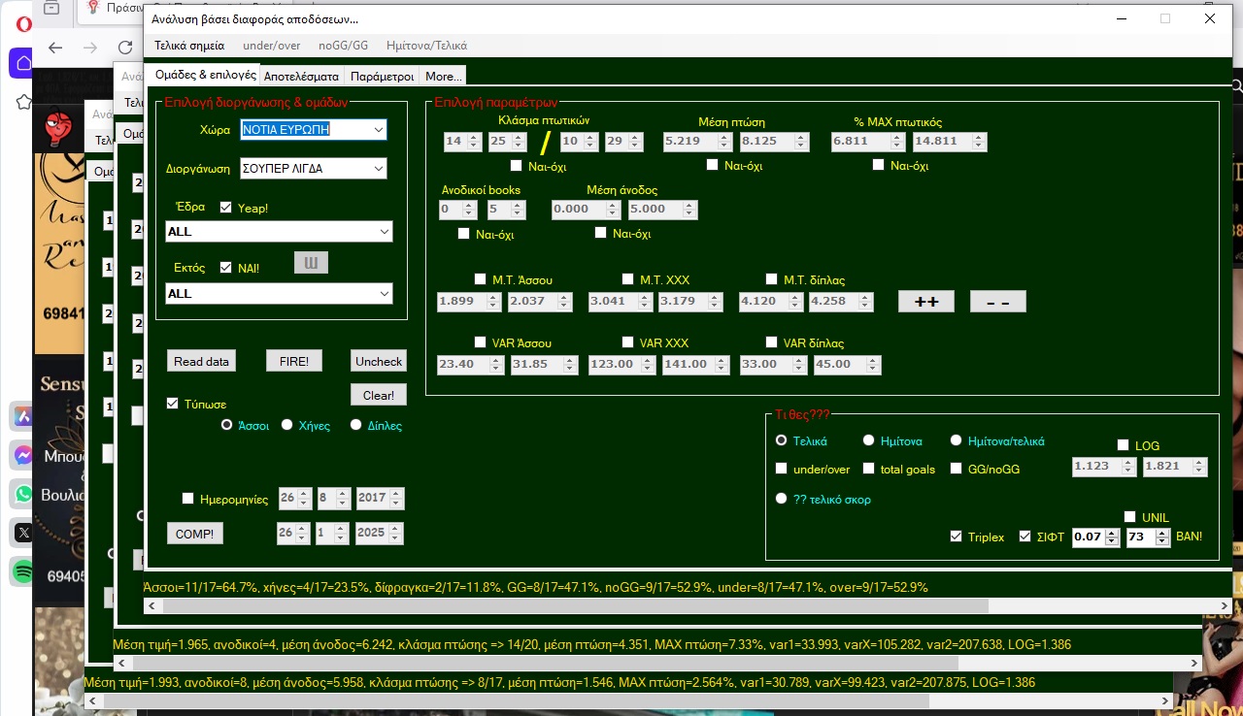Viewport: 1243px width, 716px height.
Task: Click the Read data button
Action: pyautogui.click(x=201, y=362)
